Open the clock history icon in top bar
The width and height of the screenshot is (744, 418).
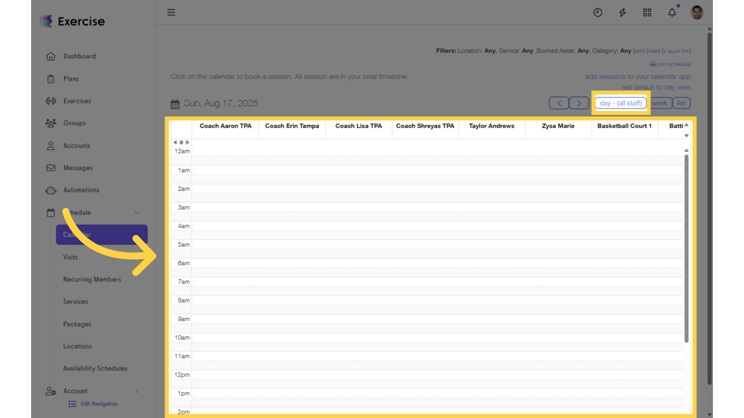597,13
